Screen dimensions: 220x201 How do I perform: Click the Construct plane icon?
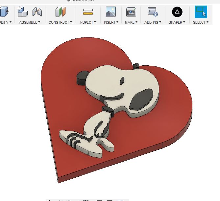click(x=61, y=11)
